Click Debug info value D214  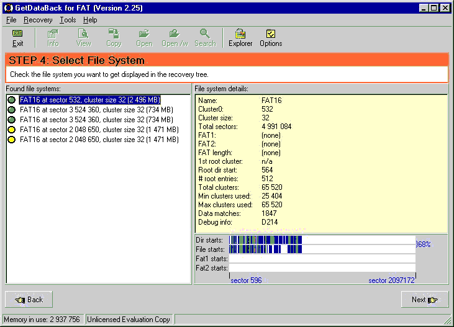[270, 222]
